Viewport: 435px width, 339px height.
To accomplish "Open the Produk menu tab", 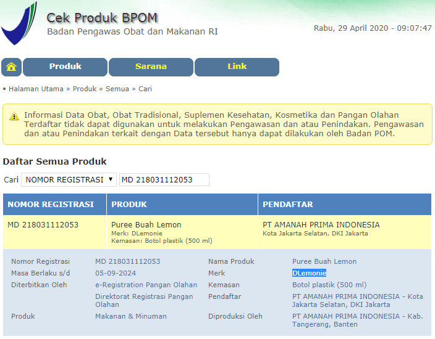I will coord(65,67).
